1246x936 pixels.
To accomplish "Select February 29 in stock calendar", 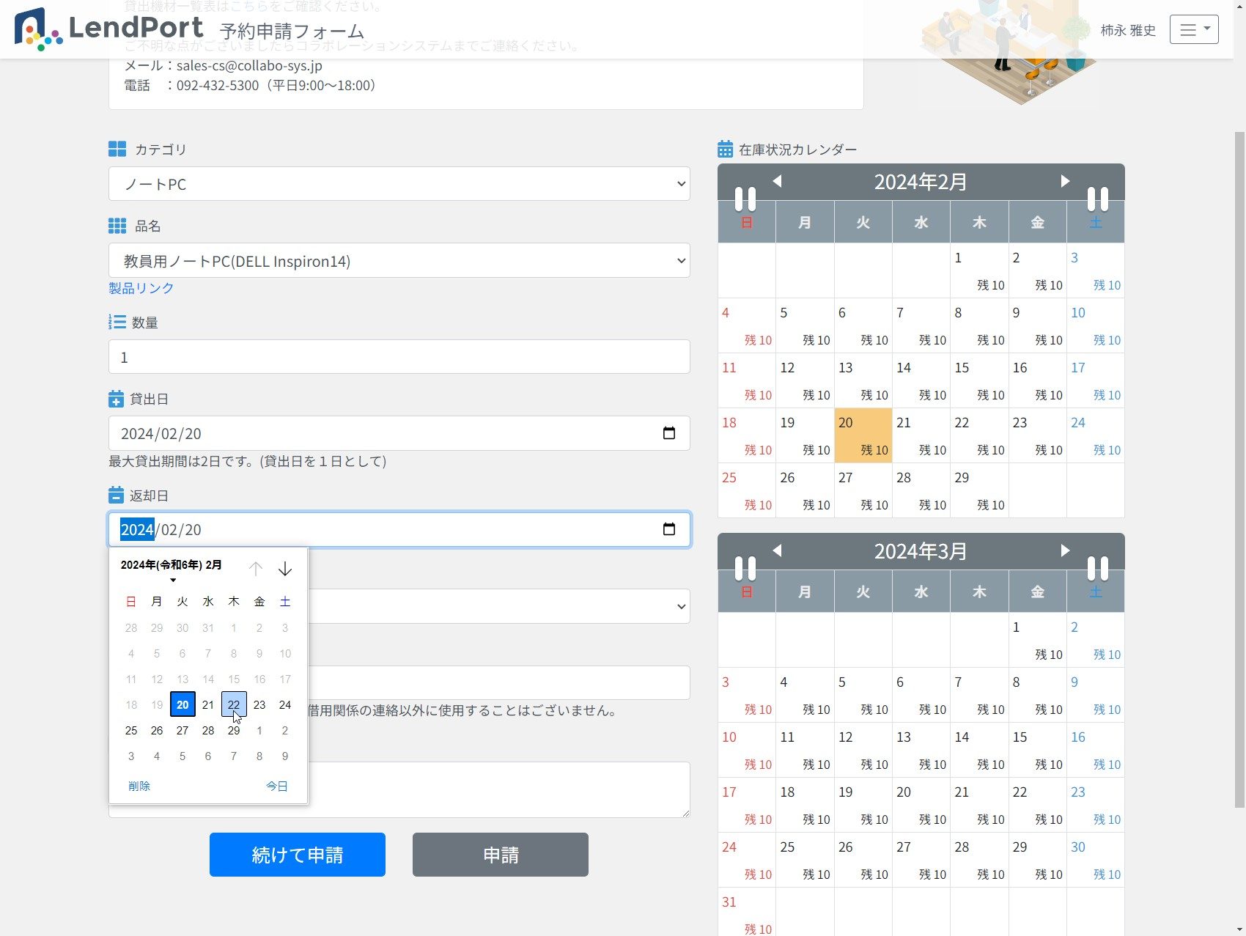I will [x=979, y=490].
